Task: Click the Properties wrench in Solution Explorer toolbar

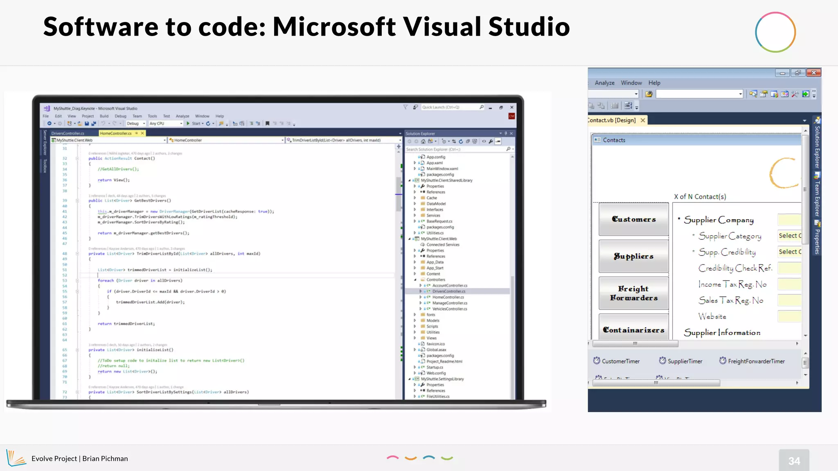Action: coord(491,141)
